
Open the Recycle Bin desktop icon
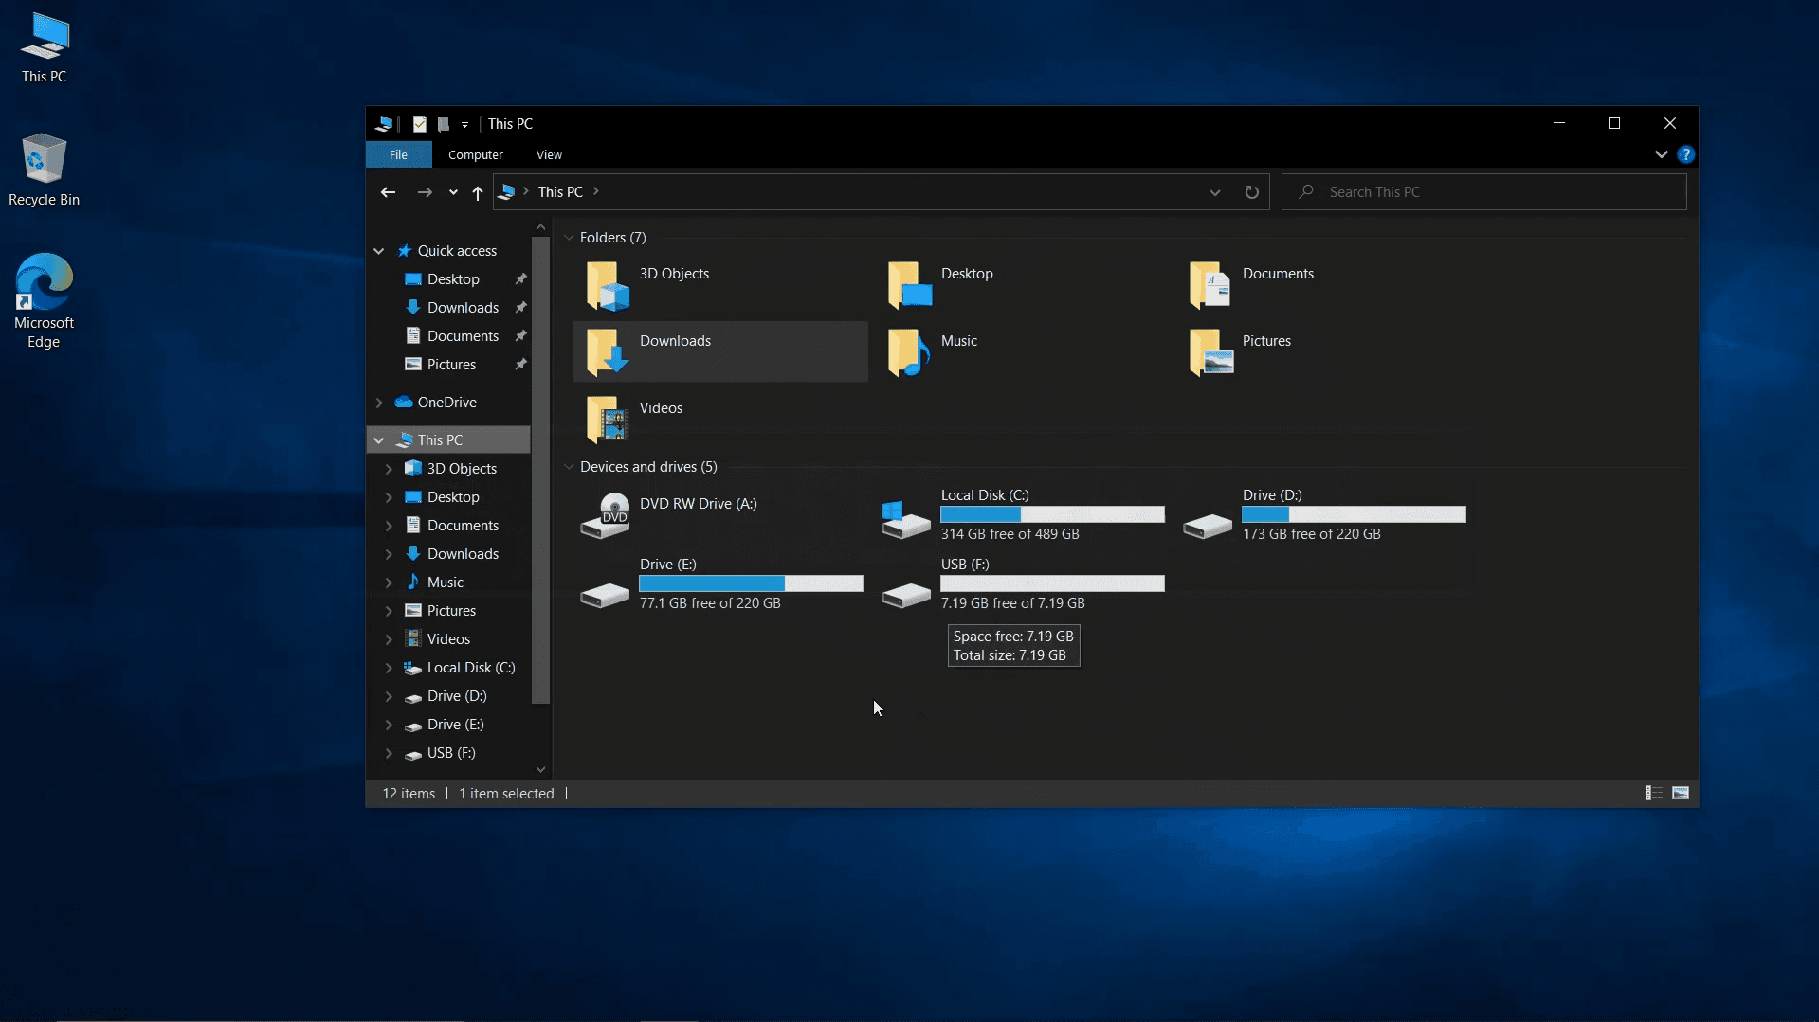[44, 170]
